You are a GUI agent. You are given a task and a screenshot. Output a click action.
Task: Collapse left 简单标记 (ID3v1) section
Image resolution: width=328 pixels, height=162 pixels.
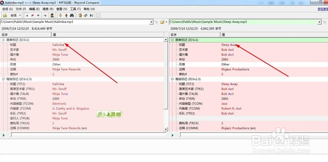[3, 40]
